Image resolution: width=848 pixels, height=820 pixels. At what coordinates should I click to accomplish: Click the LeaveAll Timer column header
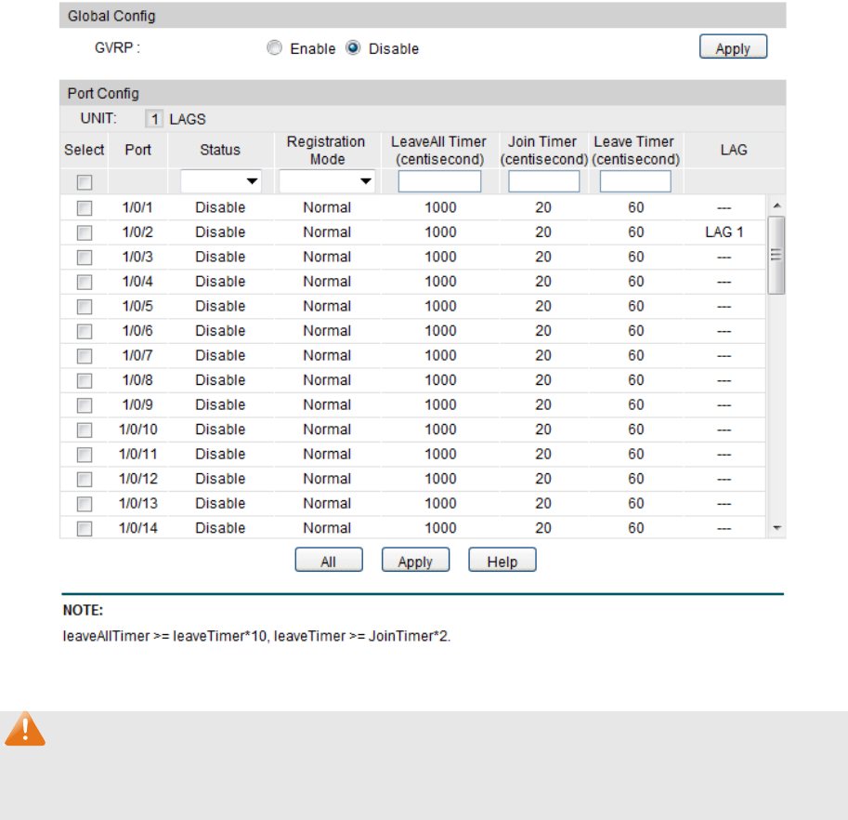(x=439, y=150)
